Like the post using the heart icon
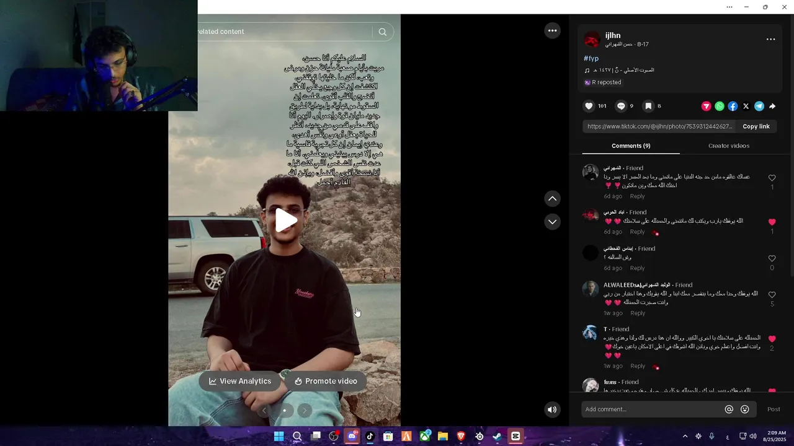 point(589,106)
